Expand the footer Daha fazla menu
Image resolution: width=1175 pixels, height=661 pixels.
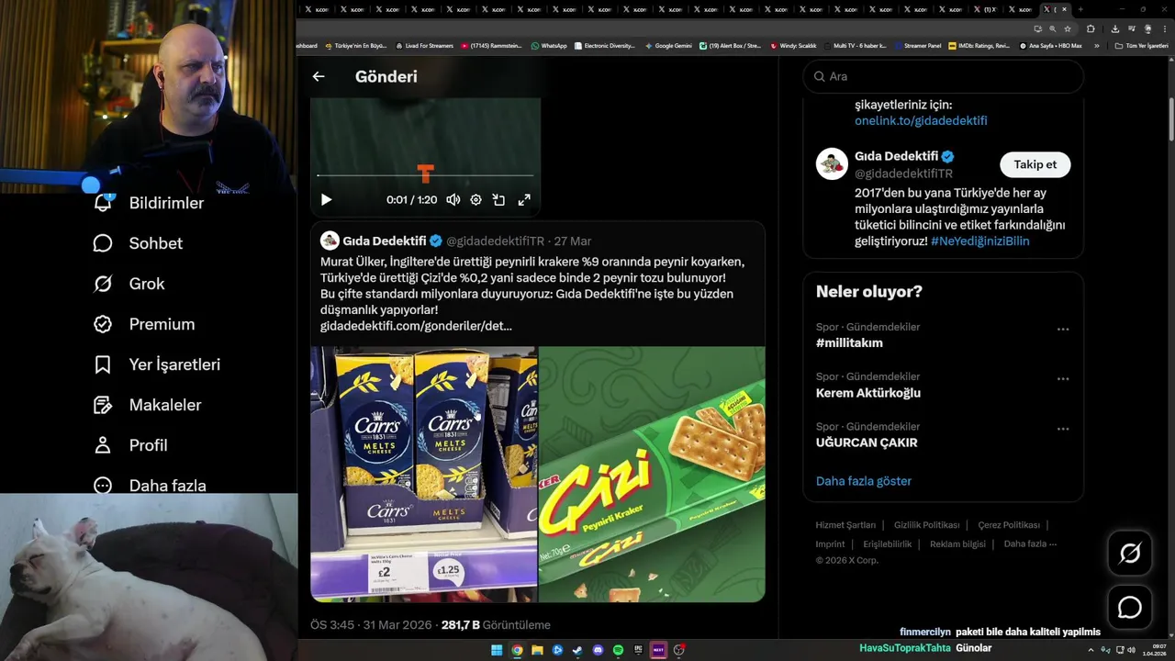[1030, 543]
